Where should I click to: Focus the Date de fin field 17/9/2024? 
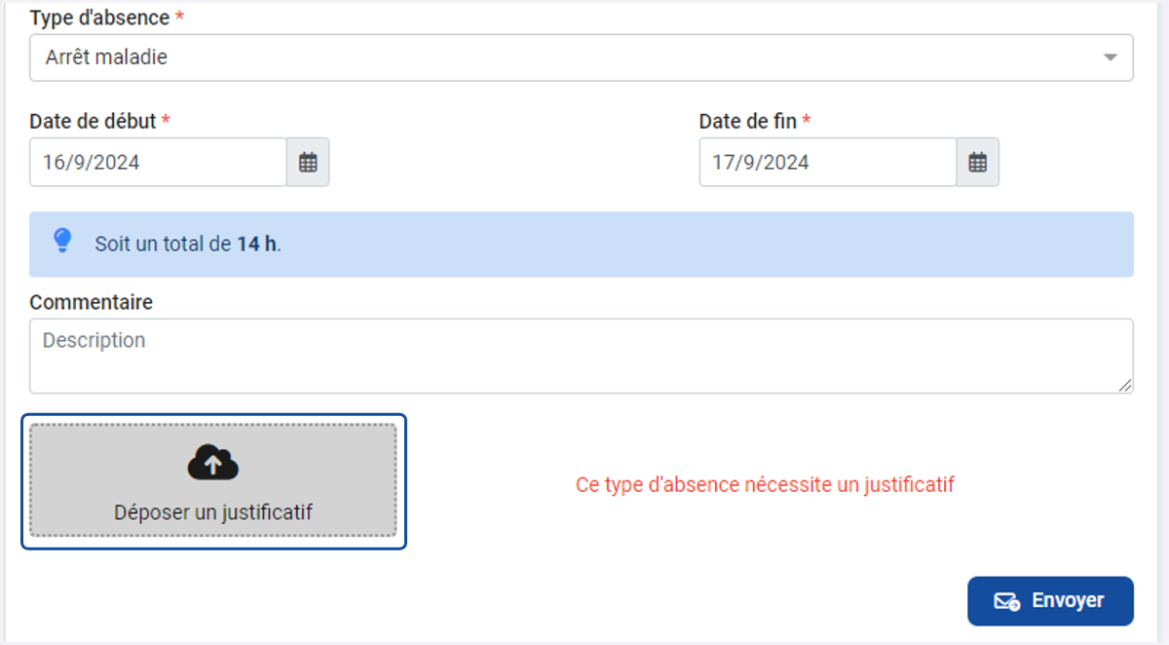coord(827,162)
